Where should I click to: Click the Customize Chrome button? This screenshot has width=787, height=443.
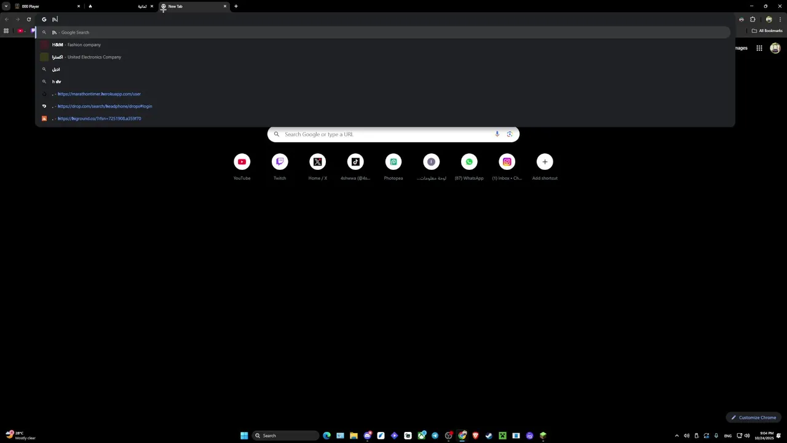point(753,418)
